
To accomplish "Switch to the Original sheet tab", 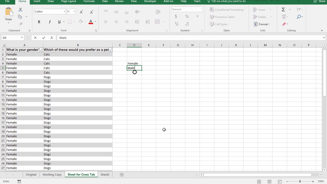I will coord(31,175).
